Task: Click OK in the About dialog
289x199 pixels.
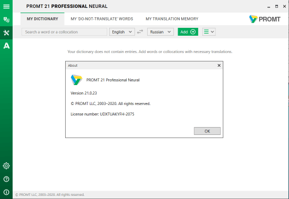Action: tap(207, 131)
